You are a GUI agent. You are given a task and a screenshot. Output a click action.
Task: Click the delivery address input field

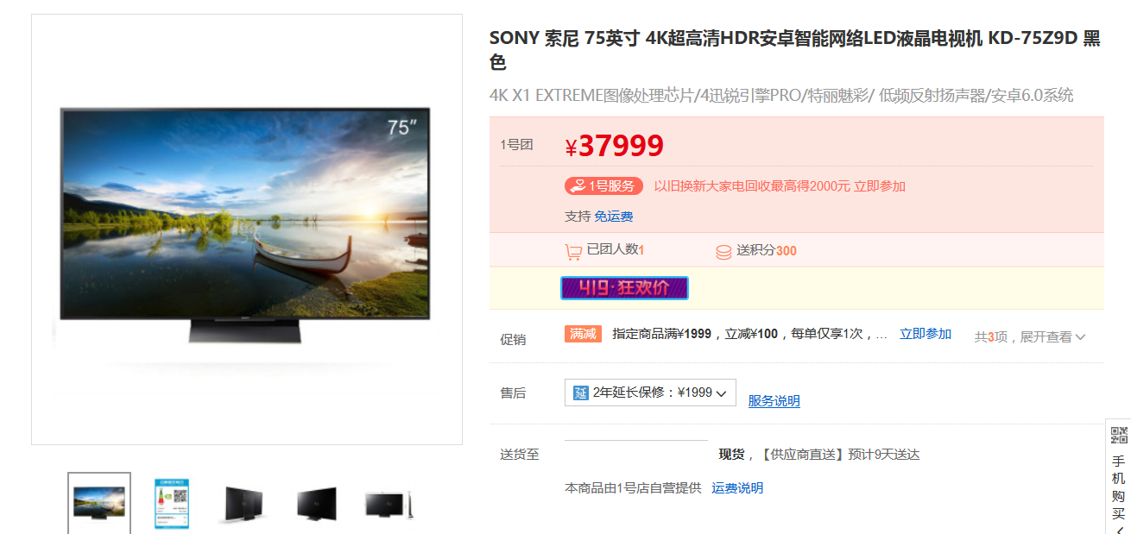636,454
